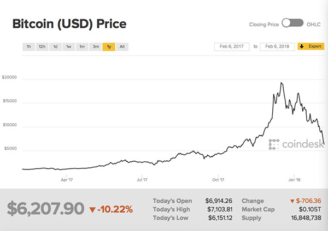Click the price peak near $20000

(281, 83)
